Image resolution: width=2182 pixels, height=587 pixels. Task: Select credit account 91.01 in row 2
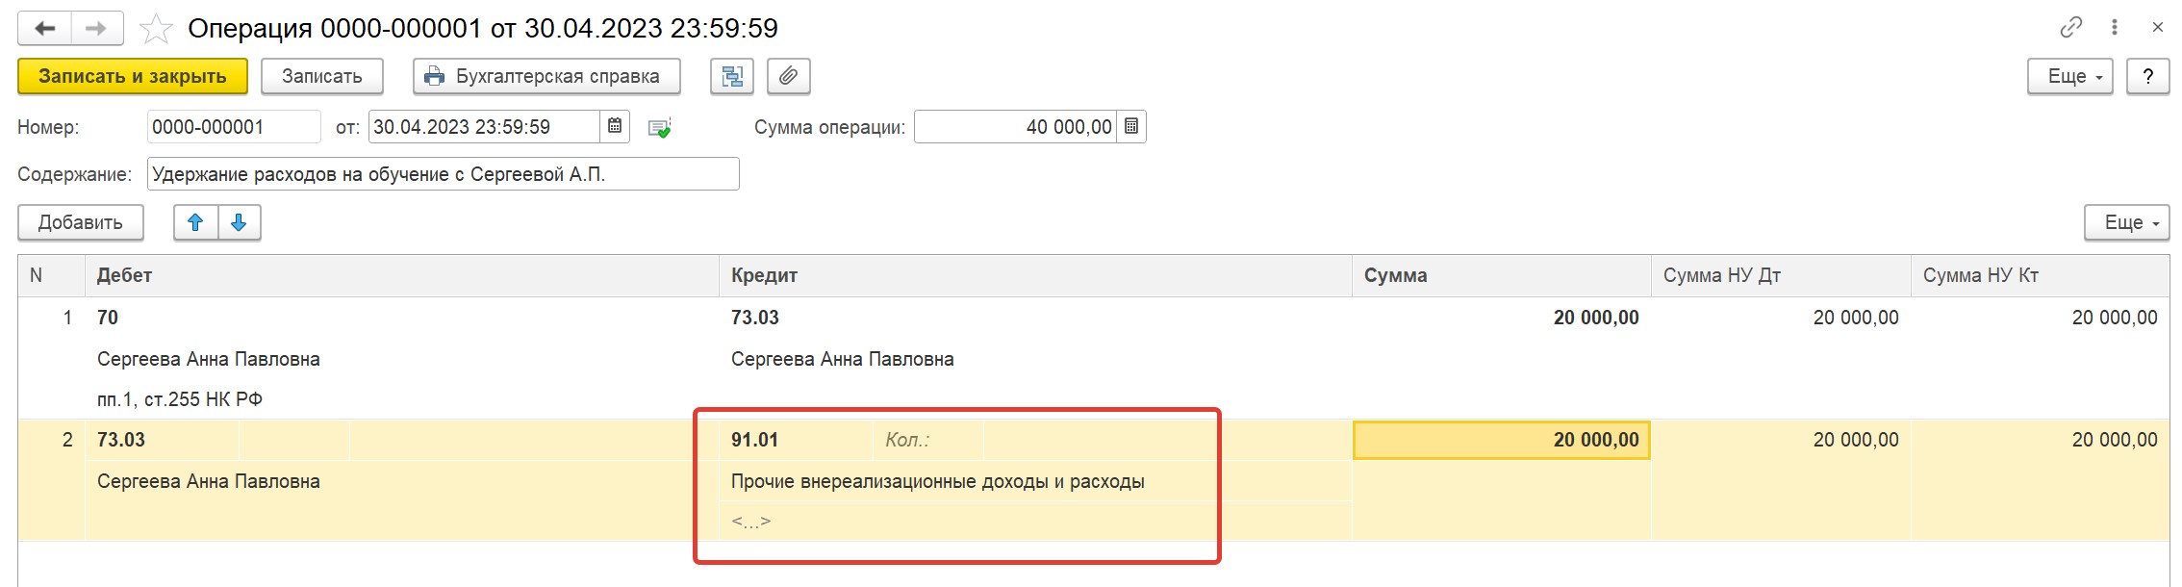click(x=754, y=440)
